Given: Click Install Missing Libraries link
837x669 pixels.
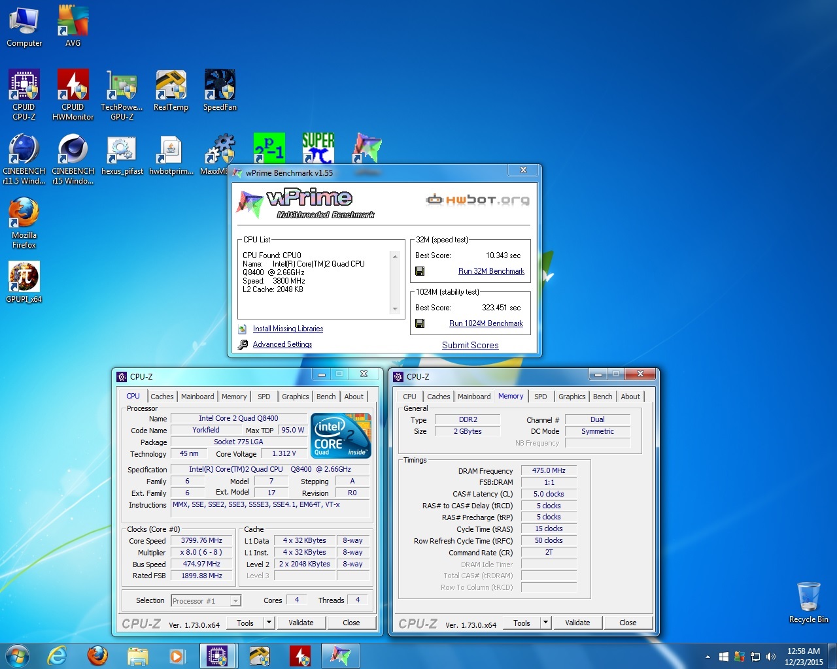Looking at the screenshot, I should [x=288, y=329].
